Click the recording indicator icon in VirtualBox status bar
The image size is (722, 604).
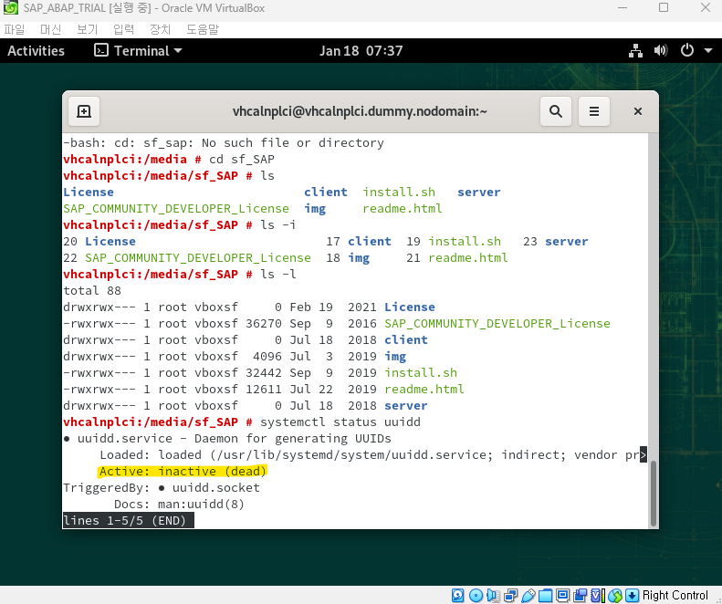(x=581, y=595)
